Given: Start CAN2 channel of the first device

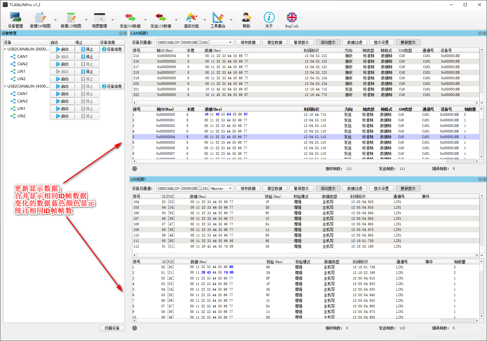Looking at the screenshot, I should coord(62,64).
